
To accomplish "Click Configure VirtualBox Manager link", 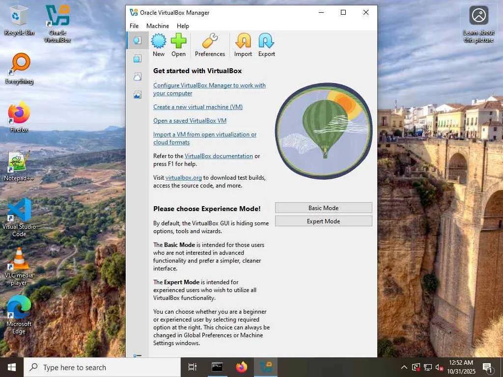I will pyautogui.click(x=209, y=89).
